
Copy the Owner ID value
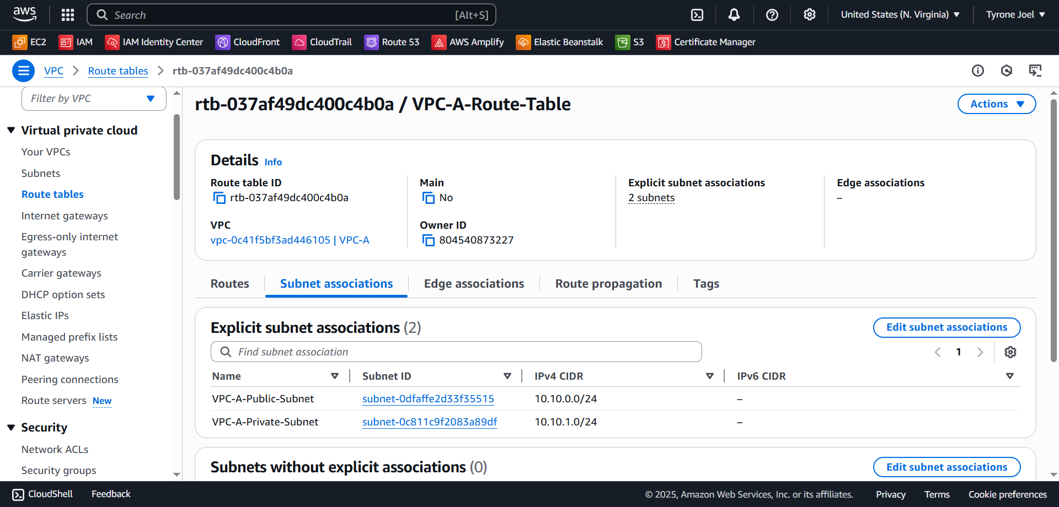pyautogui.click(x=428, y=240)
